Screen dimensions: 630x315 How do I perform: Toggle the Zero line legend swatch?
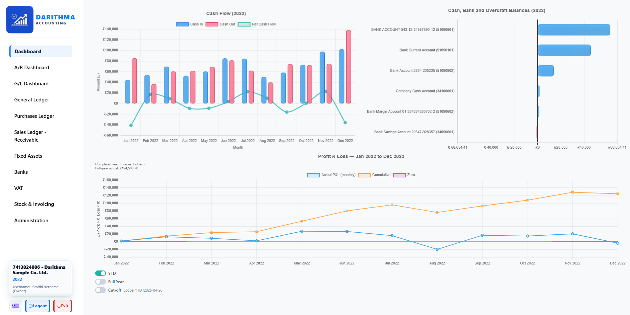coord(399,175)
